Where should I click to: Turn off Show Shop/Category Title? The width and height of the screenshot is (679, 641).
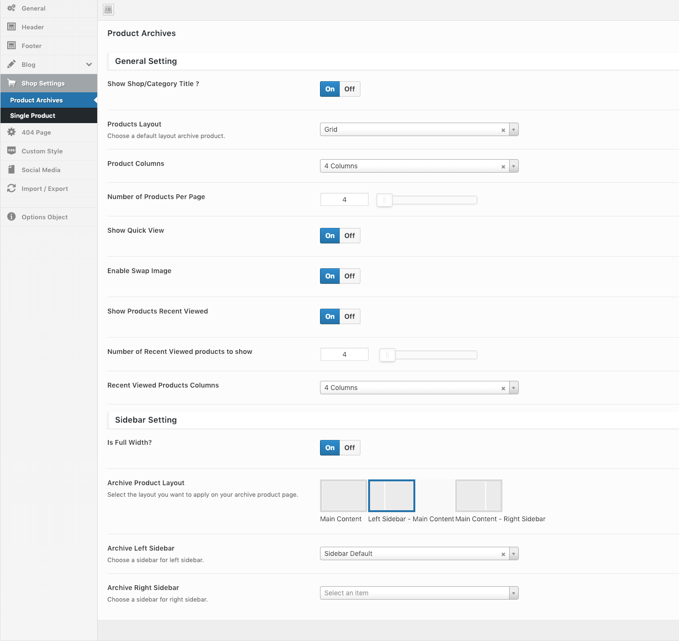350,89
